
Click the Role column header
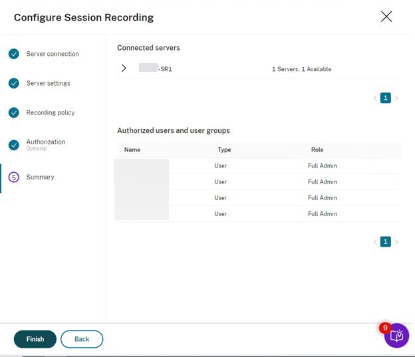[317, 150]
